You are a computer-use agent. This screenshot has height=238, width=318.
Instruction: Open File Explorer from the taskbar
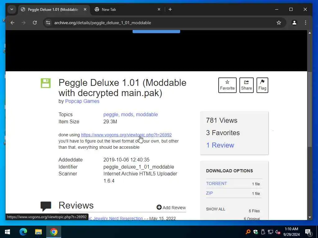(x=38, y=232)
